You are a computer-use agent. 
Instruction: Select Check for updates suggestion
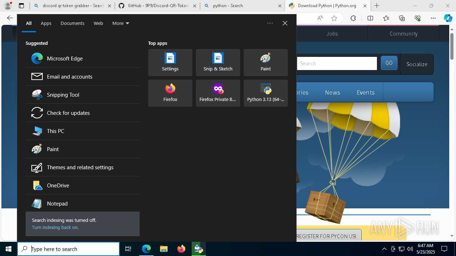pos(83,113)
